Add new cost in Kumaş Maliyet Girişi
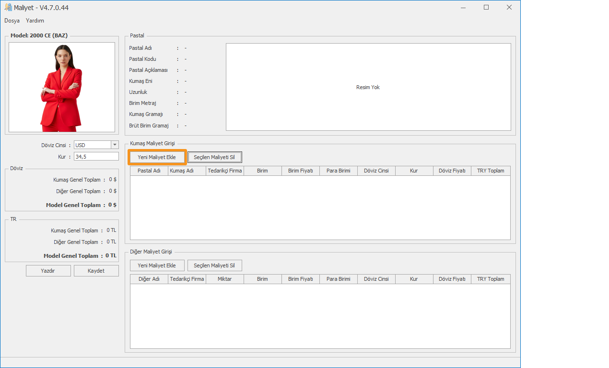This screenshot has width=609, height=368. 157,157
